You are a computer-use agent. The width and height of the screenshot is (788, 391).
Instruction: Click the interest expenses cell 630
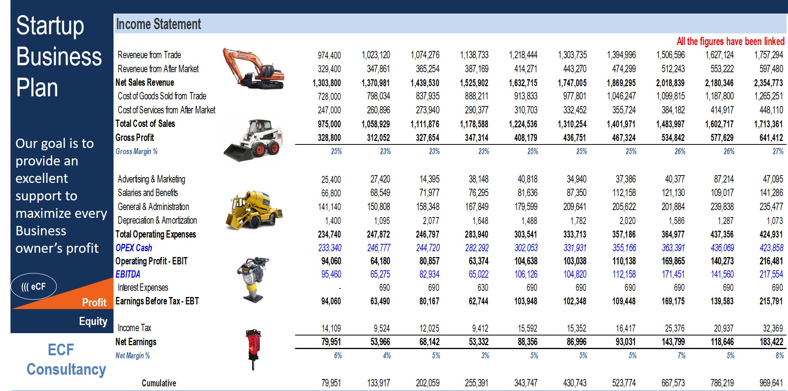click(x=483, y=288)
